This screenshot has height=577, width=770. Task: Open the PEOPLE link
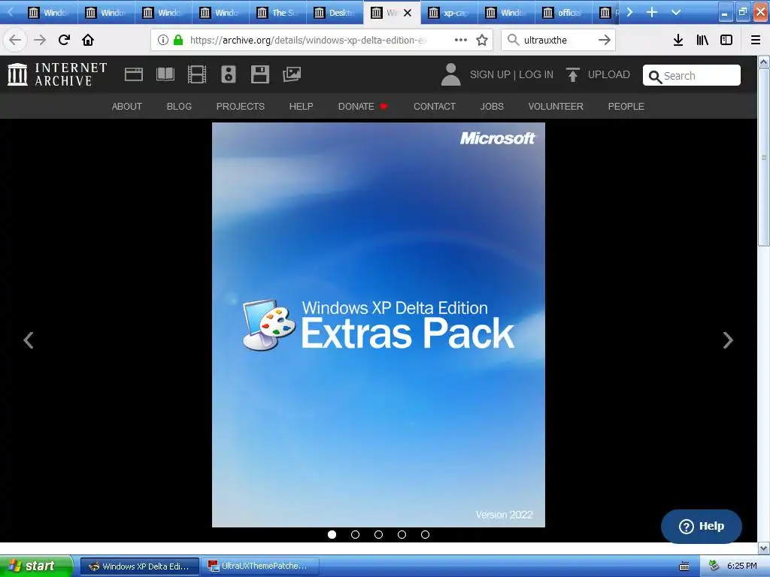[x=626, y=107]
